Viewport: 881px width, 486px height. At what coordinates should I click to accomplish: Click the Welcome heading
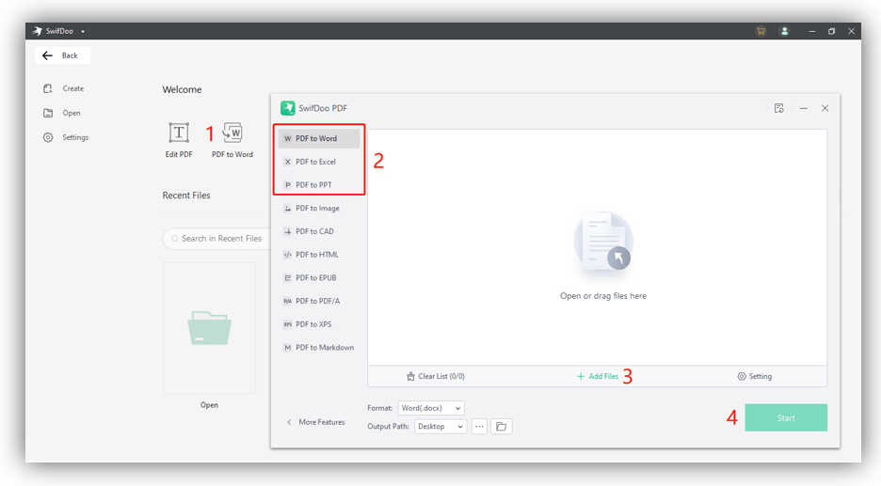click(x=182, y=90)
